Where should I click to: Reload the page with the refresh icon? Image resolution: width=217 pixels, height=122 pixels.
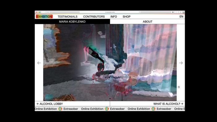(x=139, y=12)
